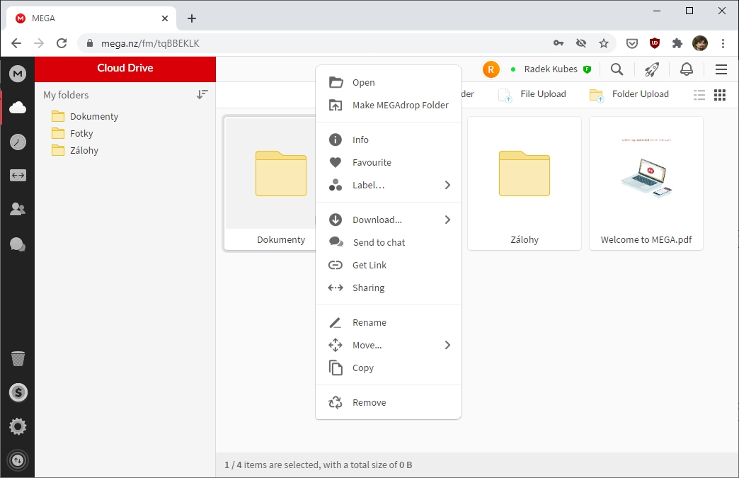739x478 pixels.
Task: Open Rubbish Bin icon in sidebar
Action: coord(18,358)
